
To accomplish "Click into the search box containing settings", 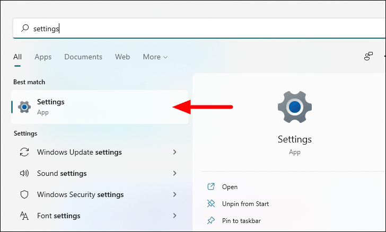I will point(199,28).
